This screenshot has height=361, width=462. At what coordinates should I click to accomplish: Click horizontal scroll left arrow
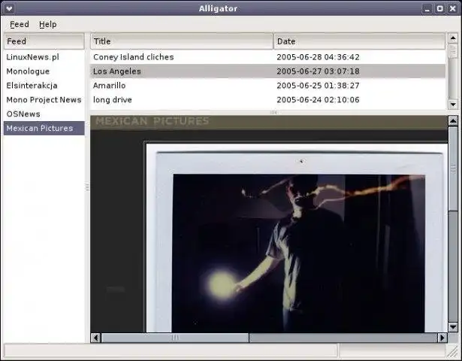tap(95, 338)
